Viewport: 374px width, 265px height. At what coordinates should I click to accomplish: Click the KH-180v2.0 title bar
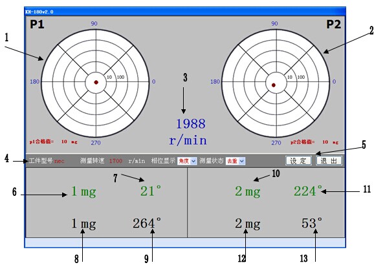click(185, 12)
